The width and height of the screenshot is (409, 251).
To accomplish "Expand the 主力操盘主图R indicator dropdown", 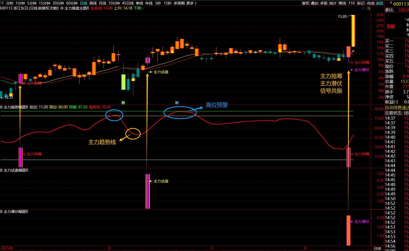I will click(x=62, y=8).
